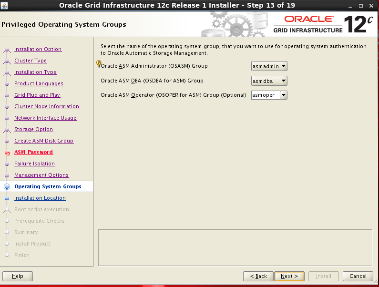The width and height of the screenshot is (379, 287).
Task: Click the Oracle ASM DBA (OSDBA for ASM) label
Action: coord(152,81)
